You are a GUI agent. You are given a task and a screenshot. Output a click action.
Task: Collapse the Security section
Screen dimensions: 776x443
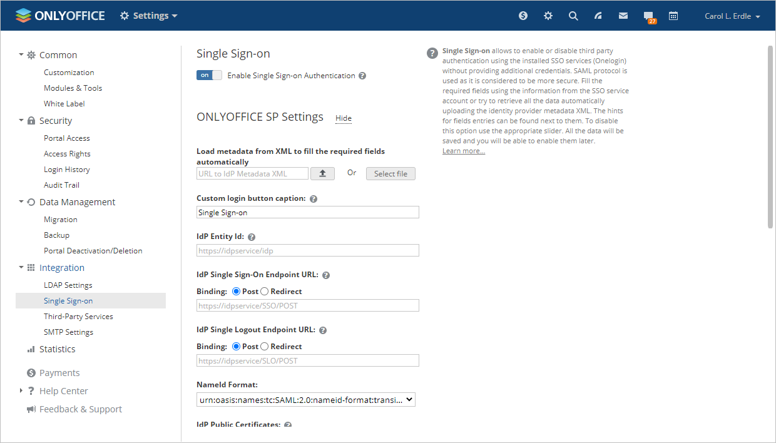pos(21,121)
